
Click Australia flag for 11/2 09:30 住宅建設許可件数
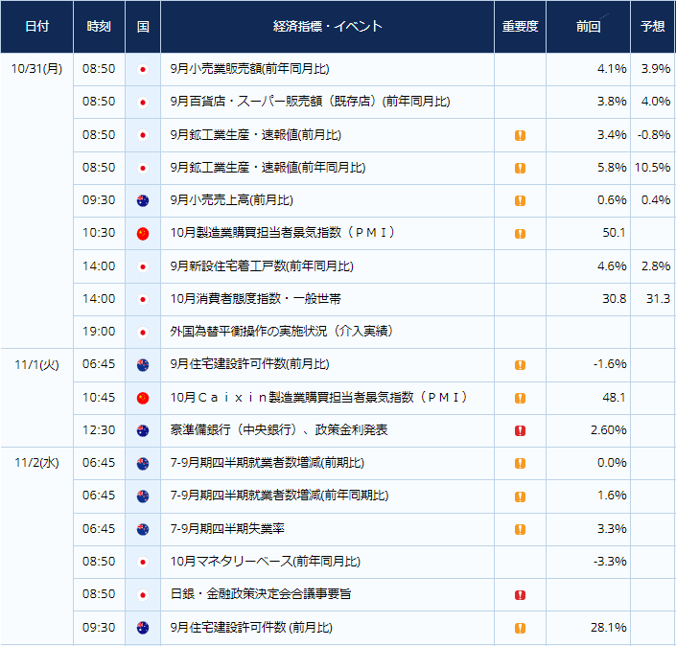(143, 628)
